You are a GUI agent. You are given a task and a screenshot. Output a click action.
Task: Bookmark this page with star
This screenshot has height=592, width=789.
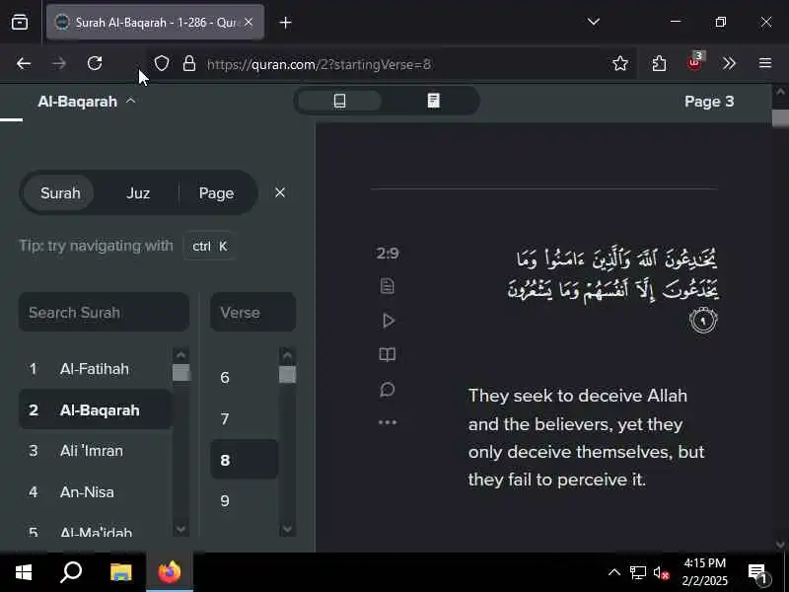[620, 64]
